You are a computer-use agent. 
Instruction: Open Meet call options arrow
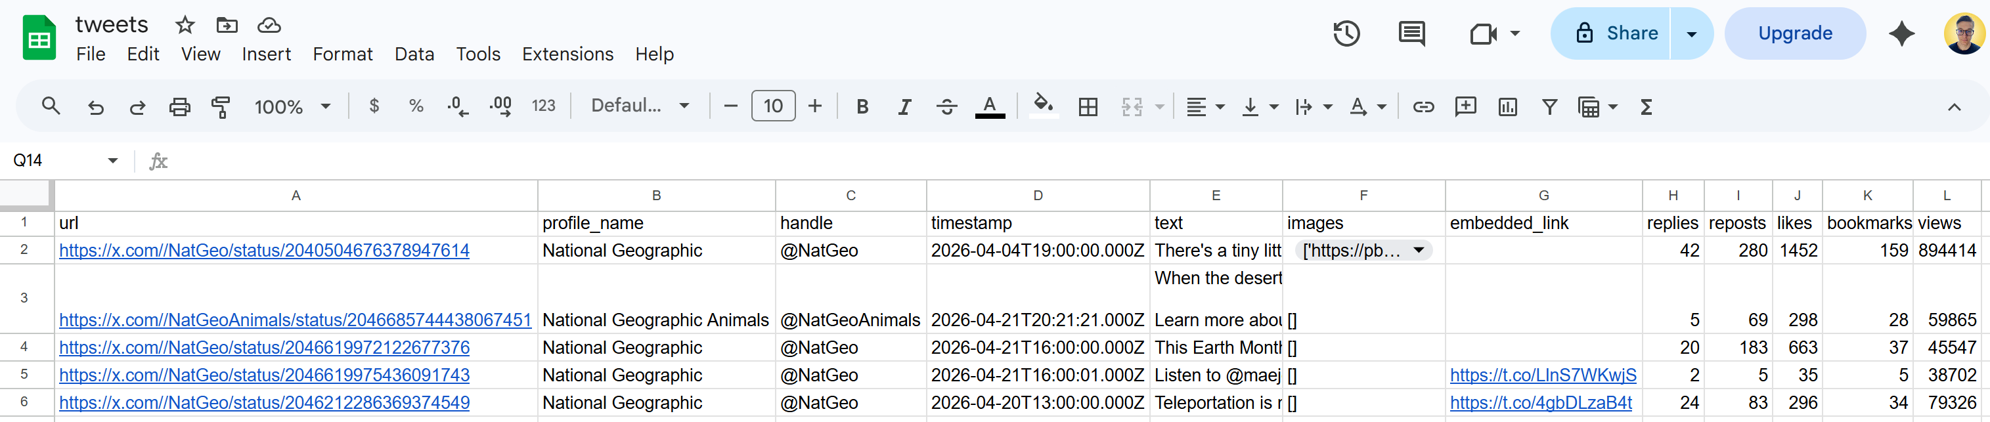click(x=1515, y=33)
